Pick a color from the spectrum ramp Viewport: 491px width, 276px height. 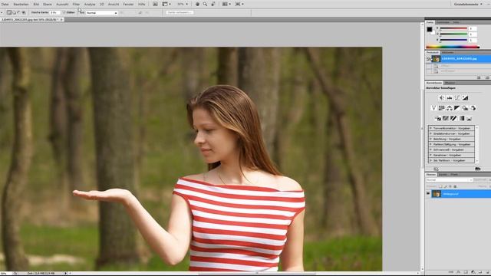[453, 47]
